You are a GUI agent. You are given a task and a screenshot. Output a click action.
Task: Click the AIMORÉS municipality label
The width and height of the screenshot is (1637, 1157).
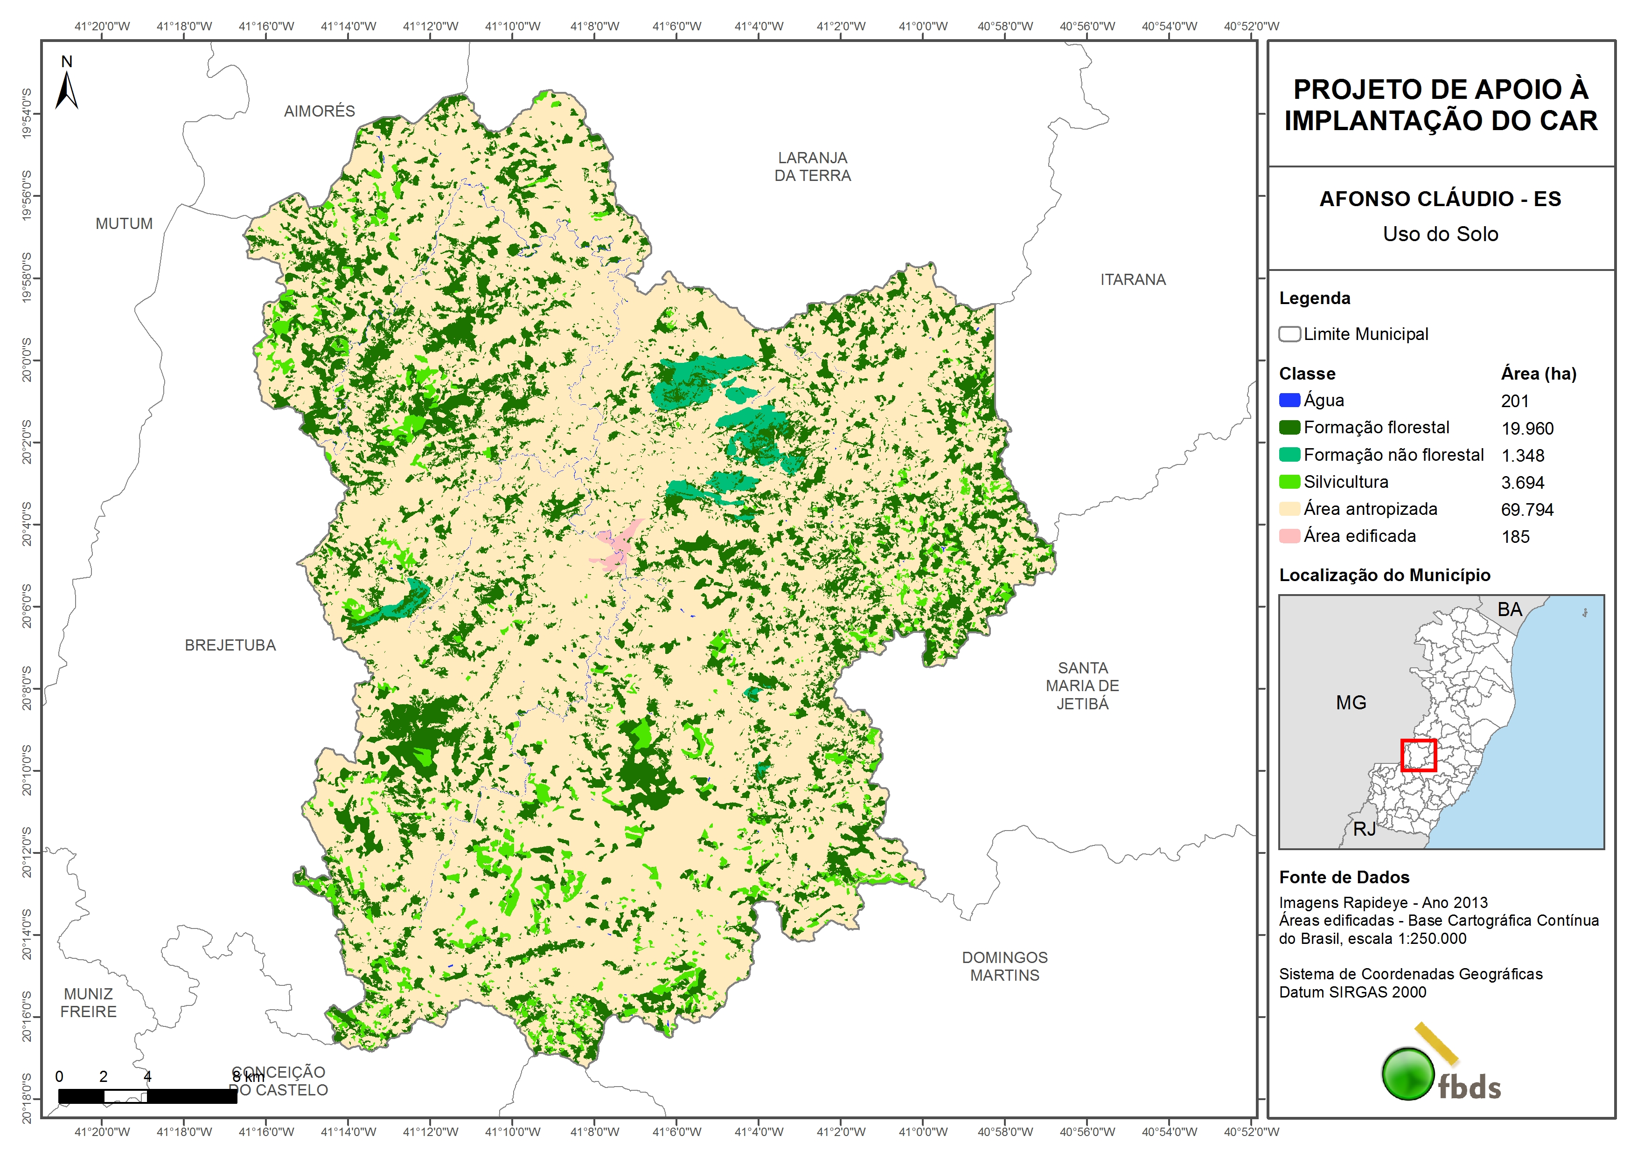click(319, 111)
